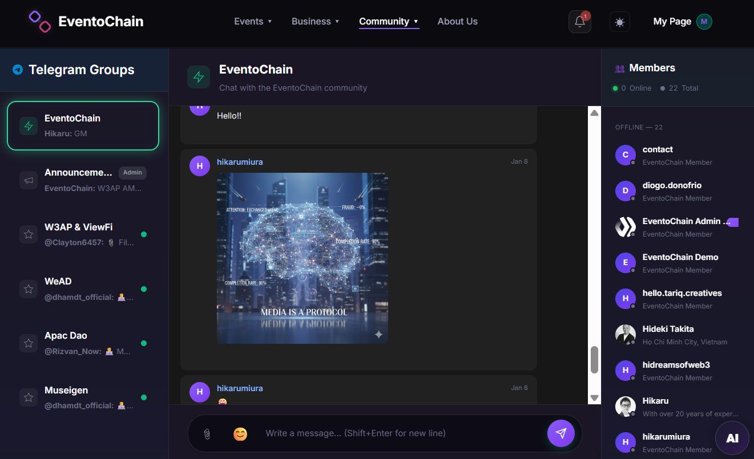The height and width of the screenshot is (459, 754).
Task: Click the lightning icon in EventoChain group row
Action: click(x=29, y=125)
